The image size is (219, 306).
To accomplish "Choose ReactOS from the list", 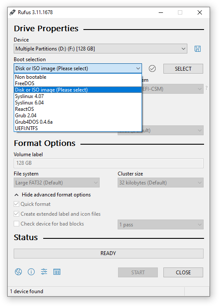I will (x=78, y=109).
